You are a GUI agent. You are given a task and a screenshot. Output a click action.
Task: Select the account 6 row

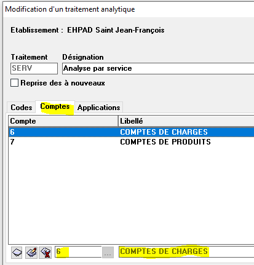pyautogui.click(x=131, y=132)
